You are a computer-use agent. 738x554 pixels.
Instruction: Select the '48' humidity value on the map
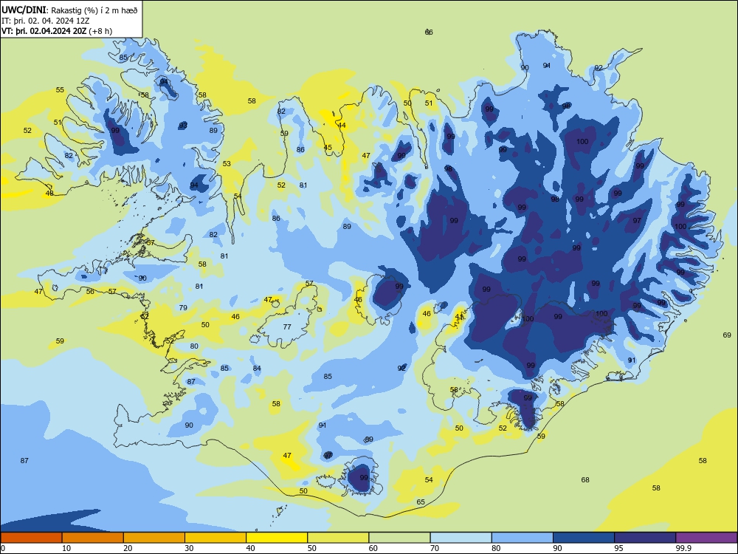(x=49, y=193)
